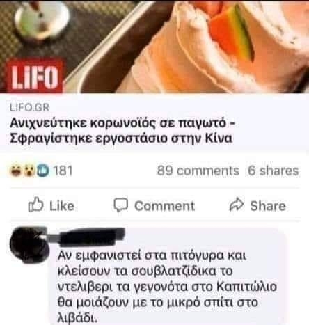
Task: Open the article preview food image
Action: pos(154,47)
